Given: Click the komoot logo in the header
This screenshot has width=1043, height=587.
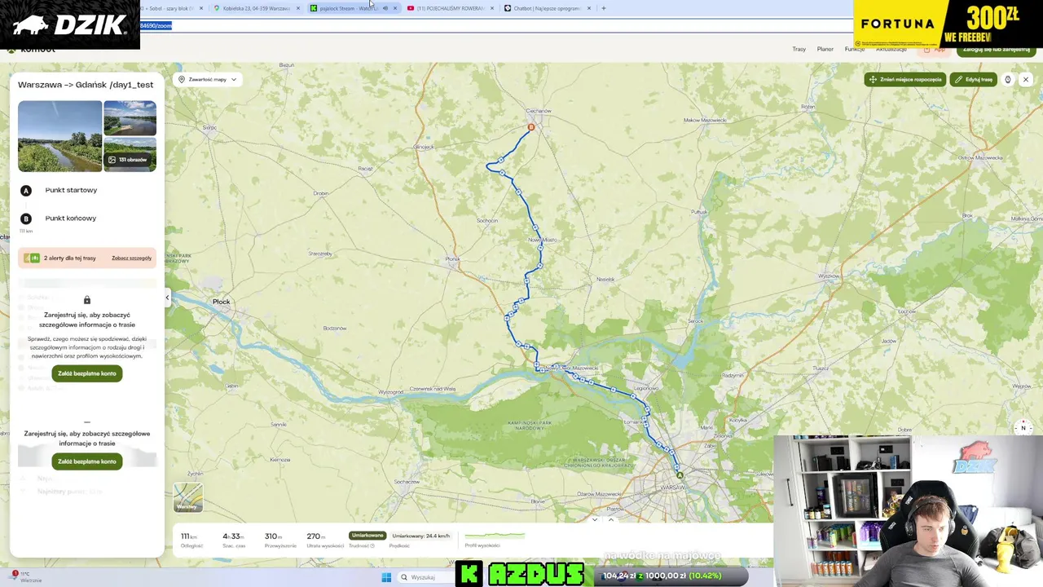Looking at the screenshot, I should tap(31, 49).
